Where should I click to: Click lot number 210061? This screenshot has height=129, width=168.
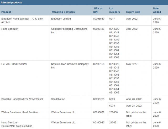click(x=113, y=122)
